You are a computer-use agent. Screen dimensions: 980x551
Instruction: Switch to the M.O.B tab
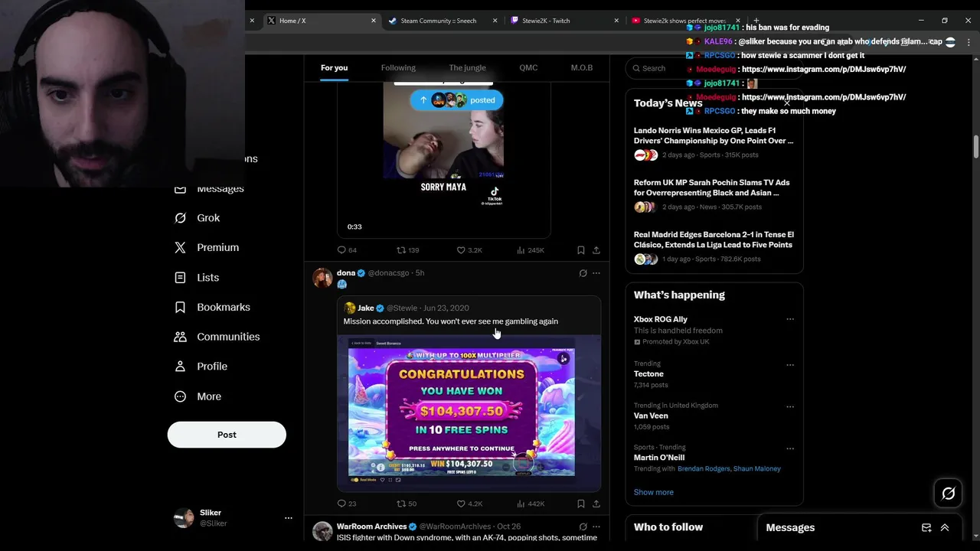tap(582, 67)
